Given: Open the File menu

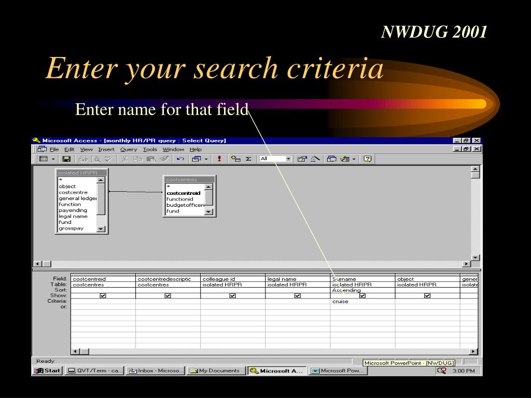Looking at the screenshot, I should point(54,149).
